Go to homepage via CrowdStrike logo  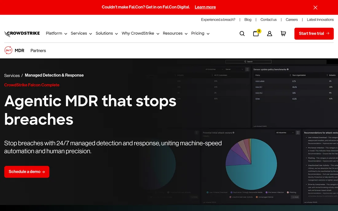(x=22, y=33)
